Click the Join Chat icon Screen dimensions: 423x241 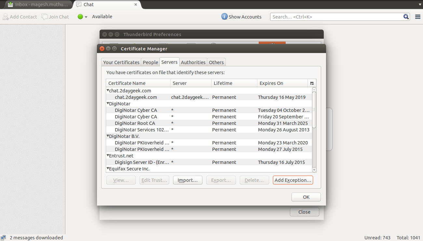tap(45, 17)
